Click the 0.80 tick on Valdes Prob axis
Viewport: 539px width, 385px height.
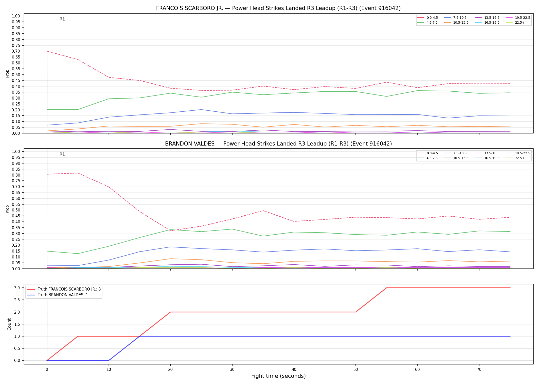coord(16,175)
